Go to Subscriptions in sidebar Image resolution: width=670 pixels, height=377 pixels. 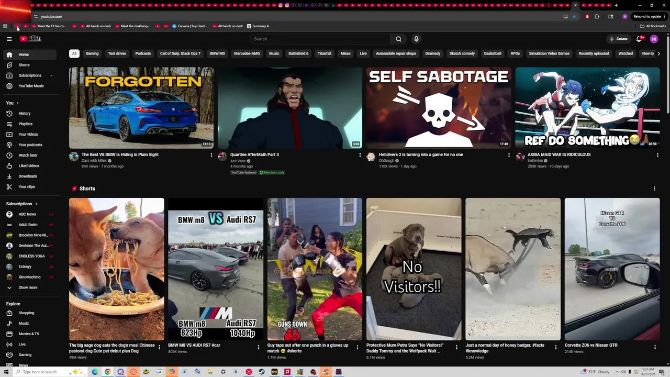pos(30,75)
